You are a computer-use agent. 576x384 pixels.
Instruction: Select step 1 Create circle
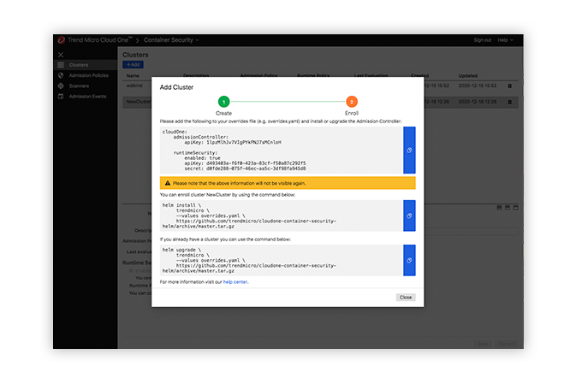coord(223,102)
